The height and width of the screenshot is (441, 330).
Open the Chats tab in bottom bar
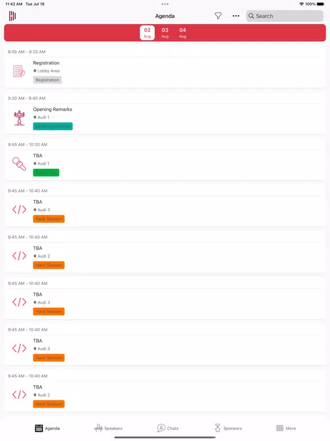point(168,428)
